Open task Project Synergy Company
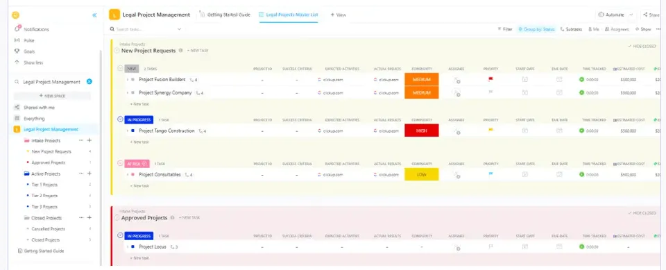Viewport: 666px width, 270px height. point(165,93)
